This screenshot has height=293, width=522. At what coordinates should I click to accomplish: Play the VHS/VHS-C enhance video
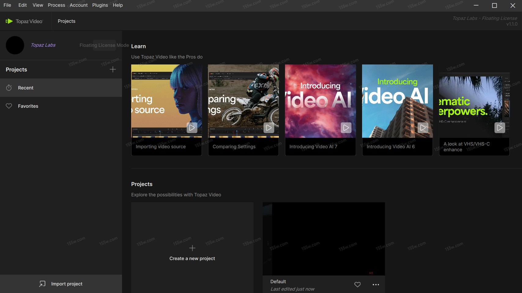pos(499,128)
